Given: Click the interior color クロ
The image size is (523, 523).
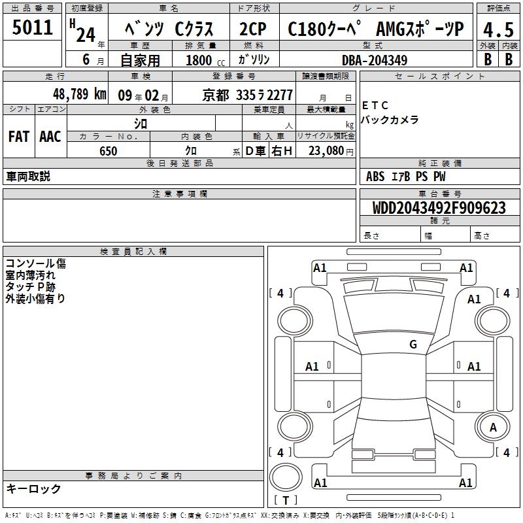Looking at the screenshot, I should (191, 151).
